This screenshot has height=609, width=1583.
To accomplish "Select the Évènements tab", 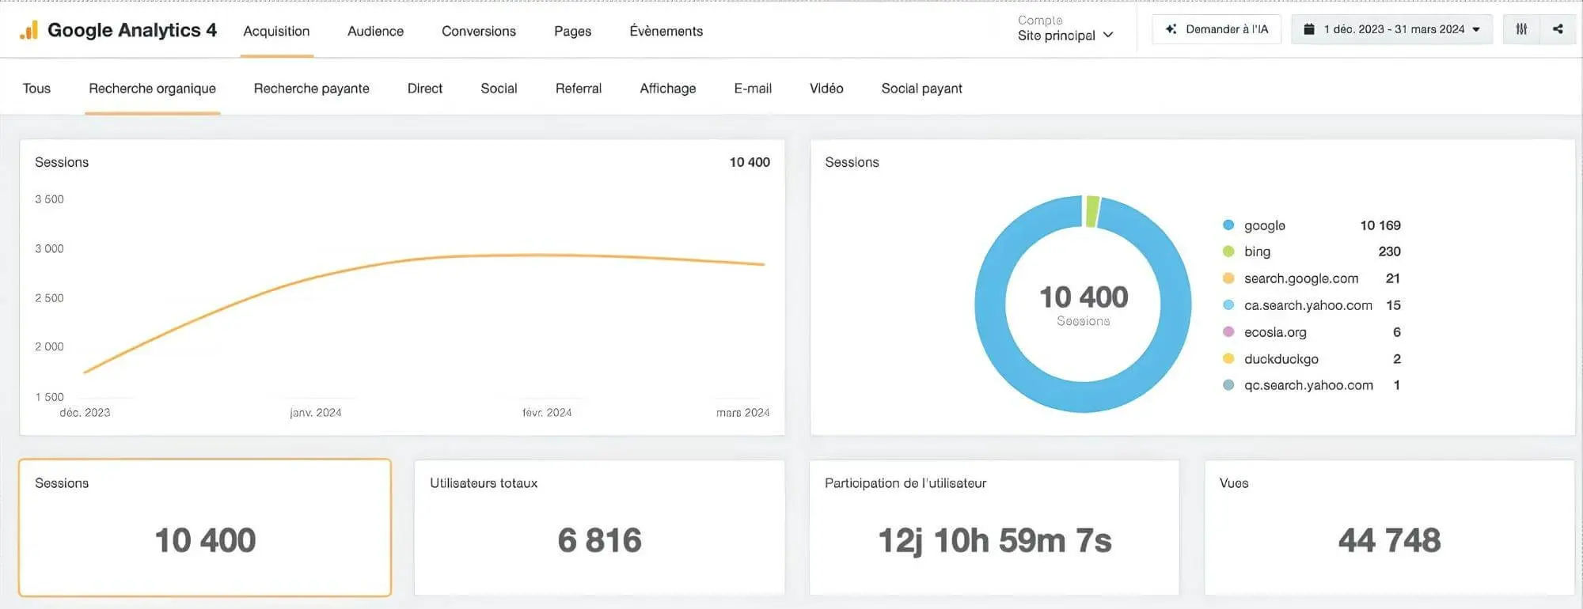I will (666, 31).
